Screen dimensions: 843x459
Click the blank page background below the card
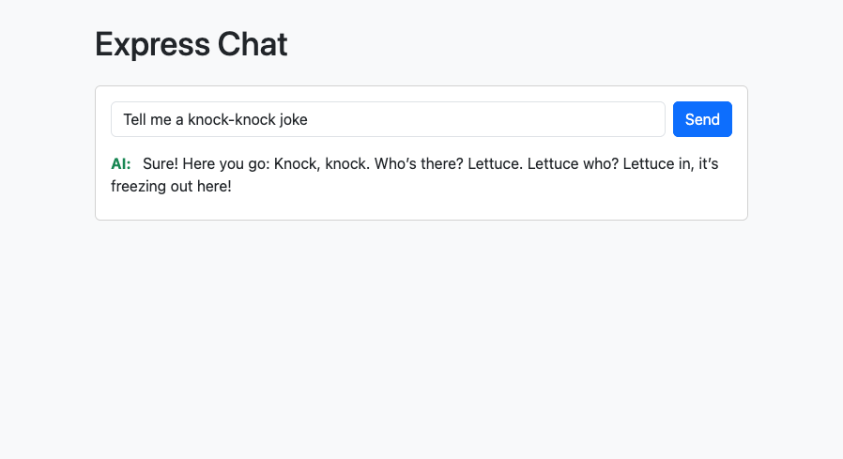pos(421,338)
